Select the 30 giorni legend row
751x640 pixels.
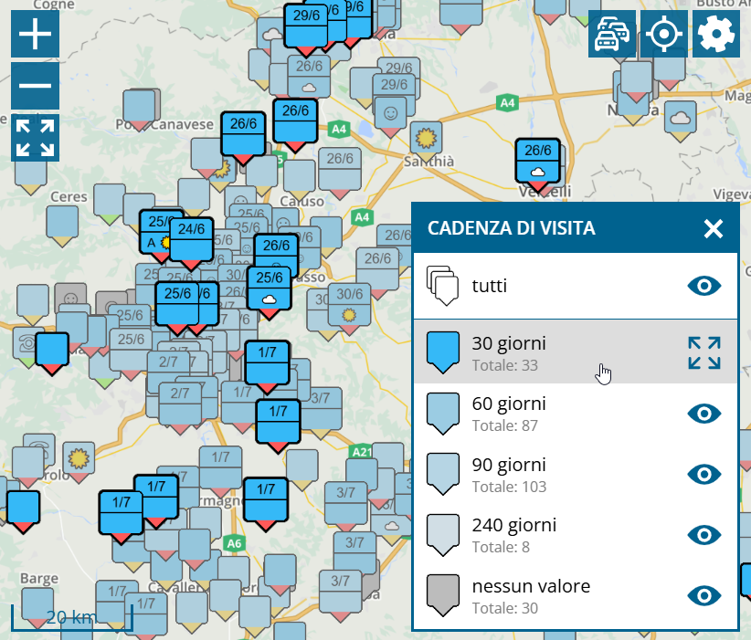(x=576, y=351)
